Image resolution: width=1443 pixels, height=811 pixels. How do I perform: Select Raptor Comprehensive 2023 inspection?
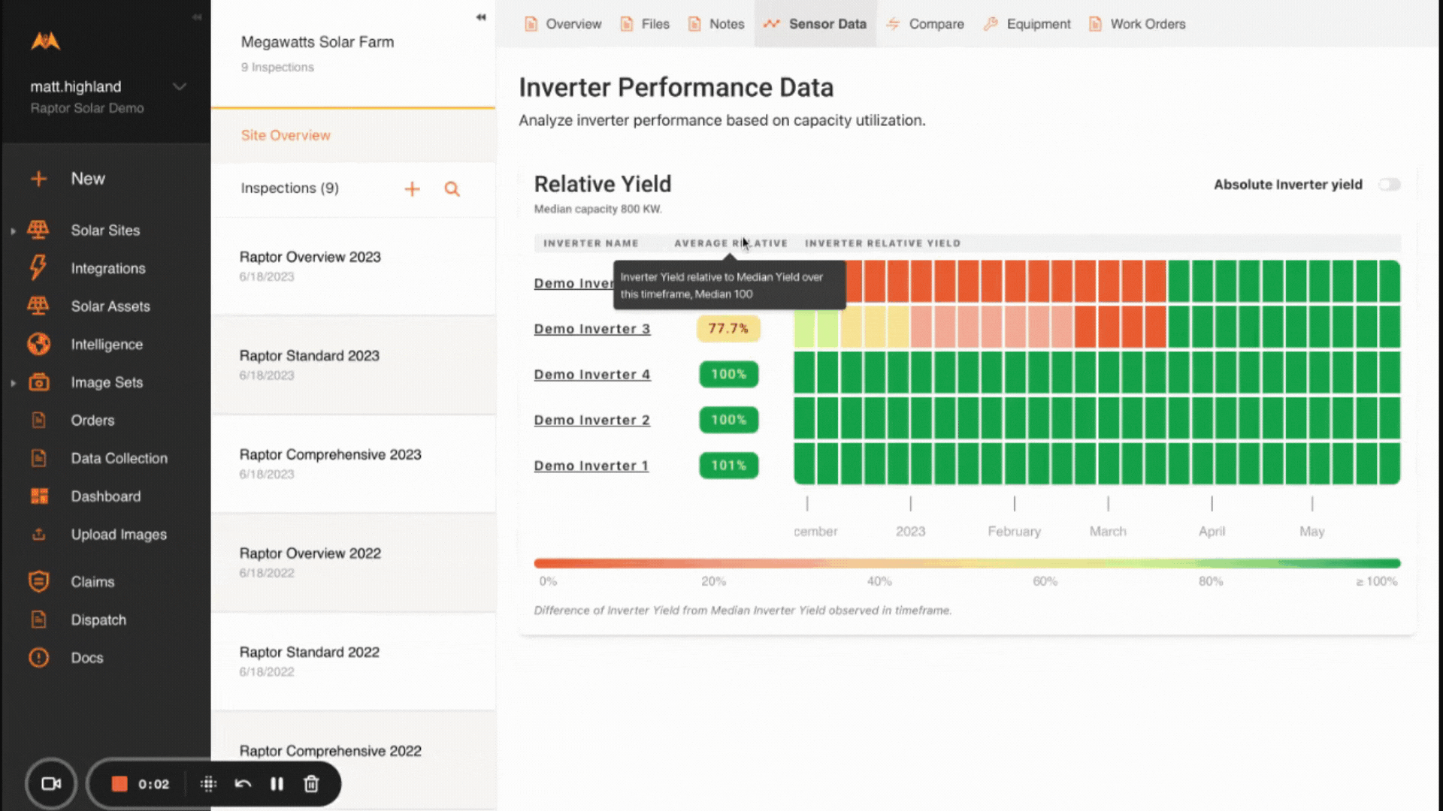tap(330, 455)
